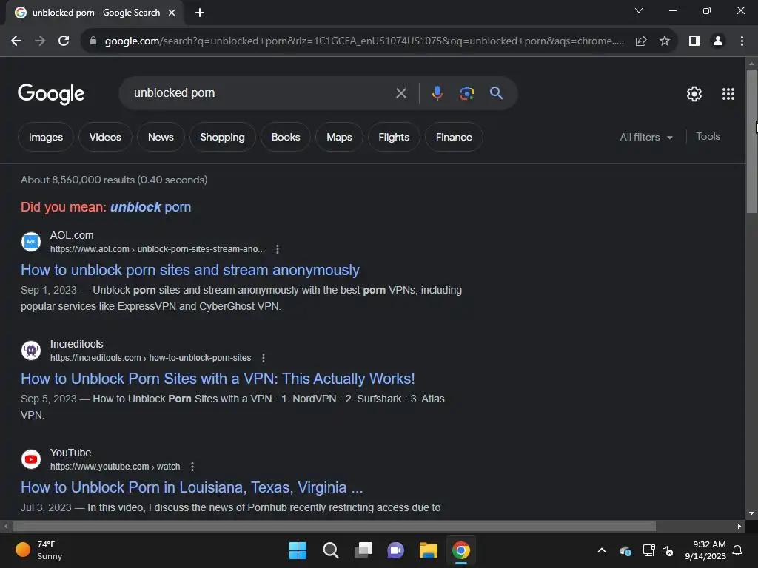758x568 pixels.
Task: Search by image with the Lens camera icon
Action: pyautogui.click(x=467, y=92)
